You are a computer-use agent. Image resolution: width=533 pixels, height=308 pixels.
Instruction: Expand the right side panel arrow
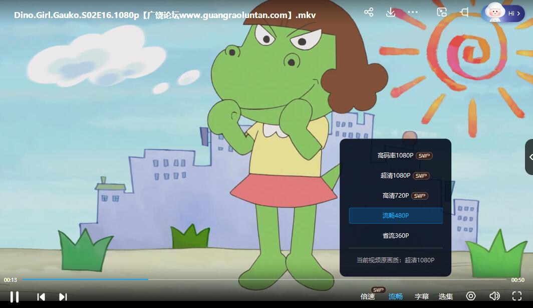click(530, 157)
